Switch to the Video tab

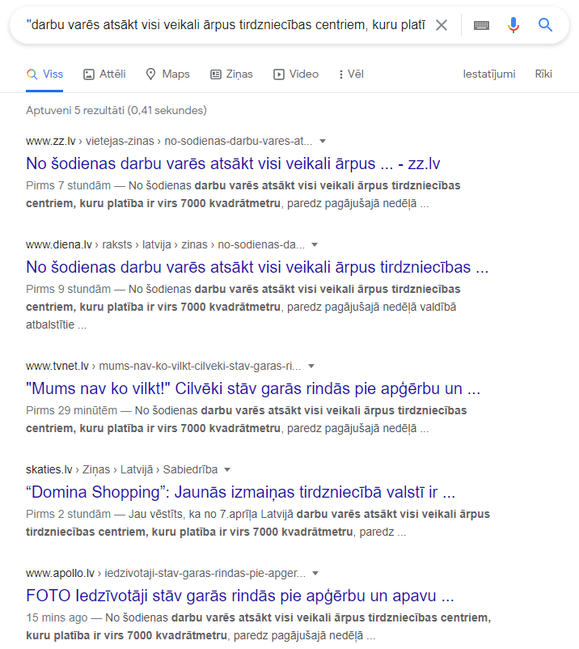(x=296, y=74)
